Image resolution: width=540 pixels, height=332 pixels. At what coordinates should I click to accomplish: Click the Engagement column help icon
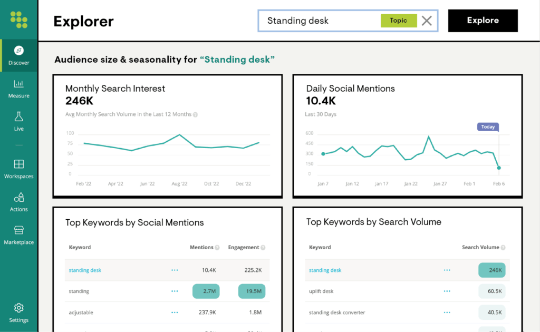click(263, 247)
